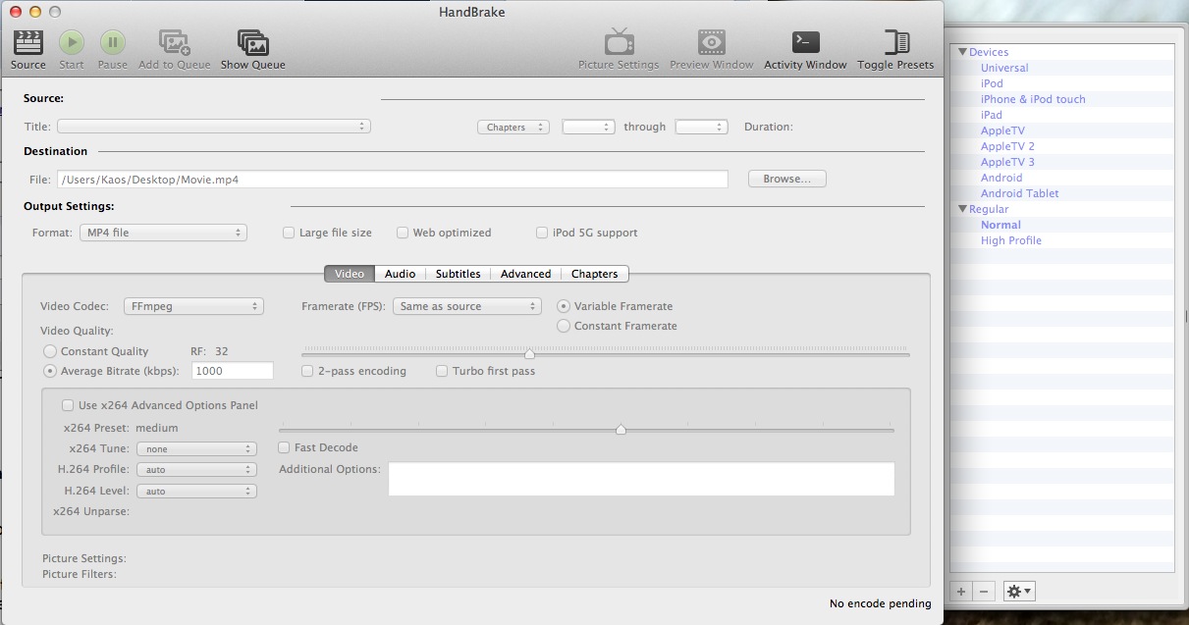Click the video quality RF slider handle
1189x625 pixels.
coord(529,353)
